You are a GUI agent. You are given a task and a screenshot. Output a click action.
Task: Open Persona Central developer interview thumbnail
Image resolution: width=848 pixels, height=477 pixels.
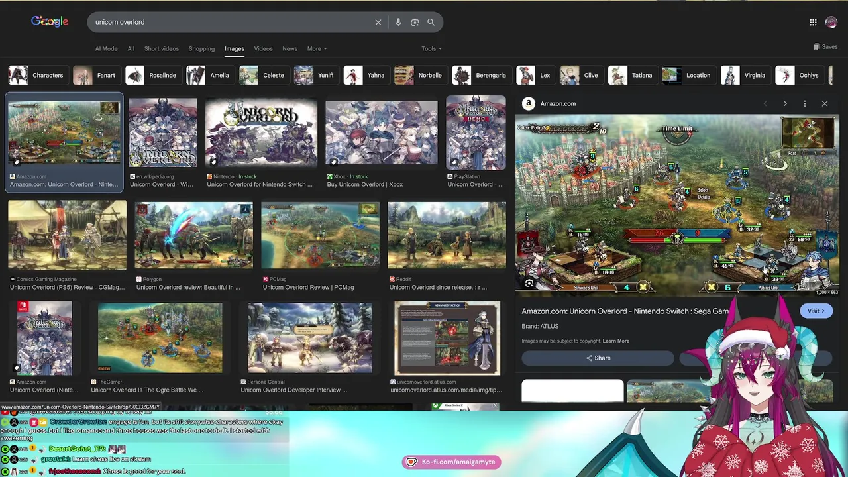[x=309, y=338]
